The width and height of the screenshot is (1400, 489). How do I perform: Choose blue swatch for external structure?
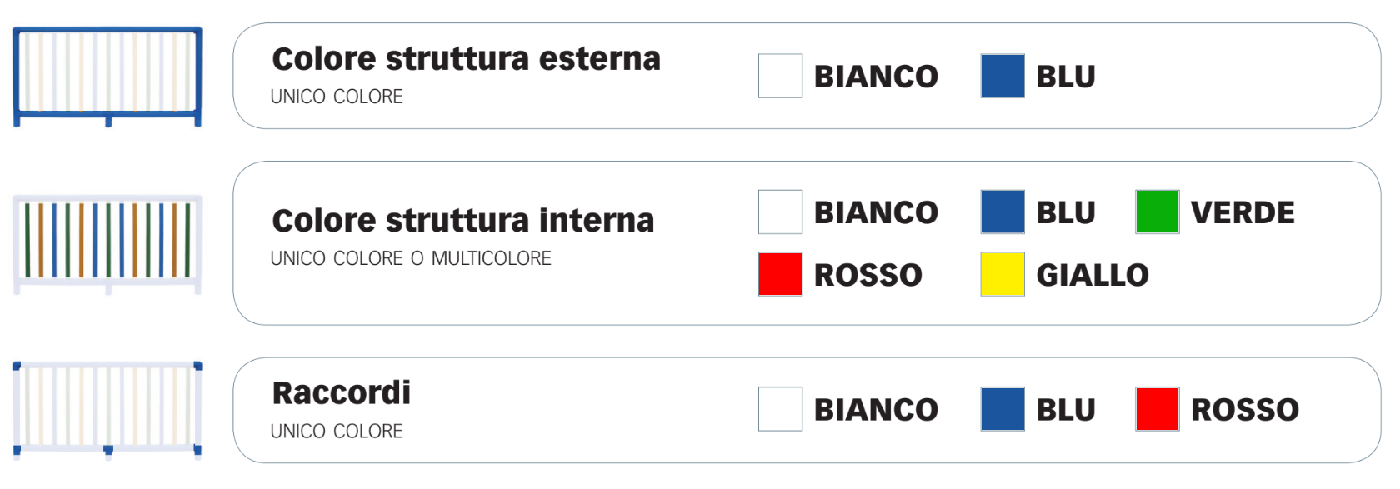(x=1002, y=76)
